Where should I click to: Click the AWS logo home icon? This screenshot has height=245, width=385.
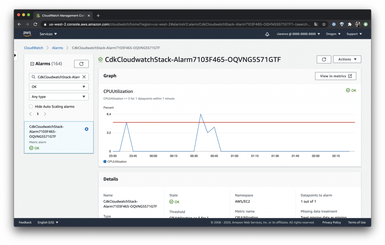[x=27, y=34]
